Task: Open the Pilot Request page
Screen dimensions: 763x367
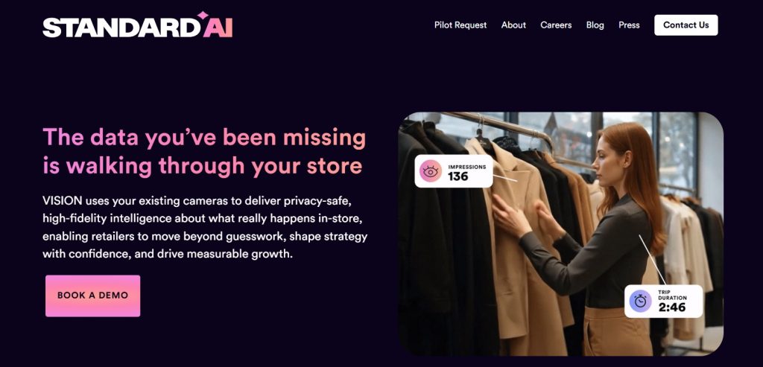Action: pos(460,25)
